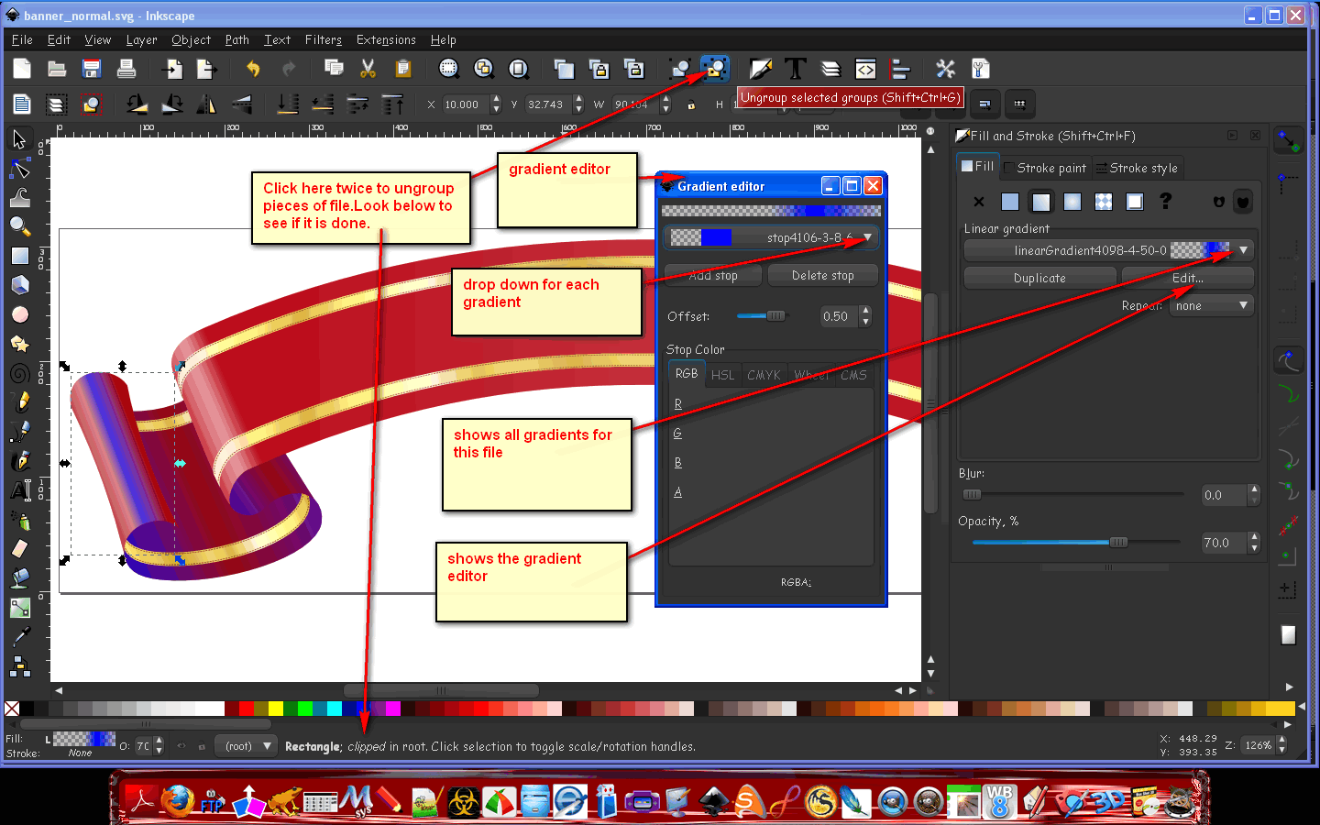Viewport: 1320px width, 825px height.
Task: Click the Duplicate gradient button
Action: pos(1039,278)
